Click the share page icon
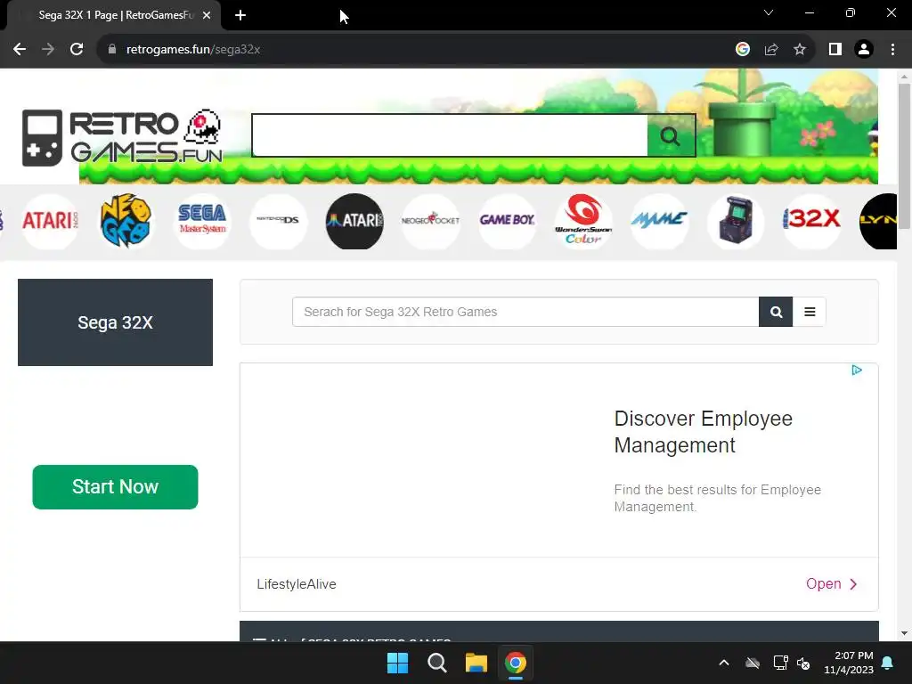 tap(771, 50)
